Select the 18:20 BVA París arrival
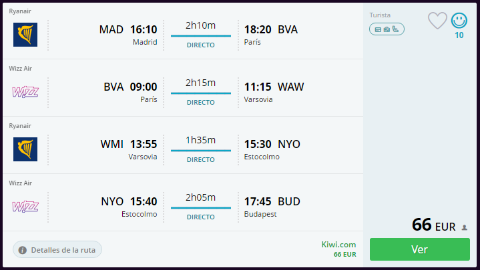This screenshot has height=270, width=480. pyautogui.click(x=270, y=35)
